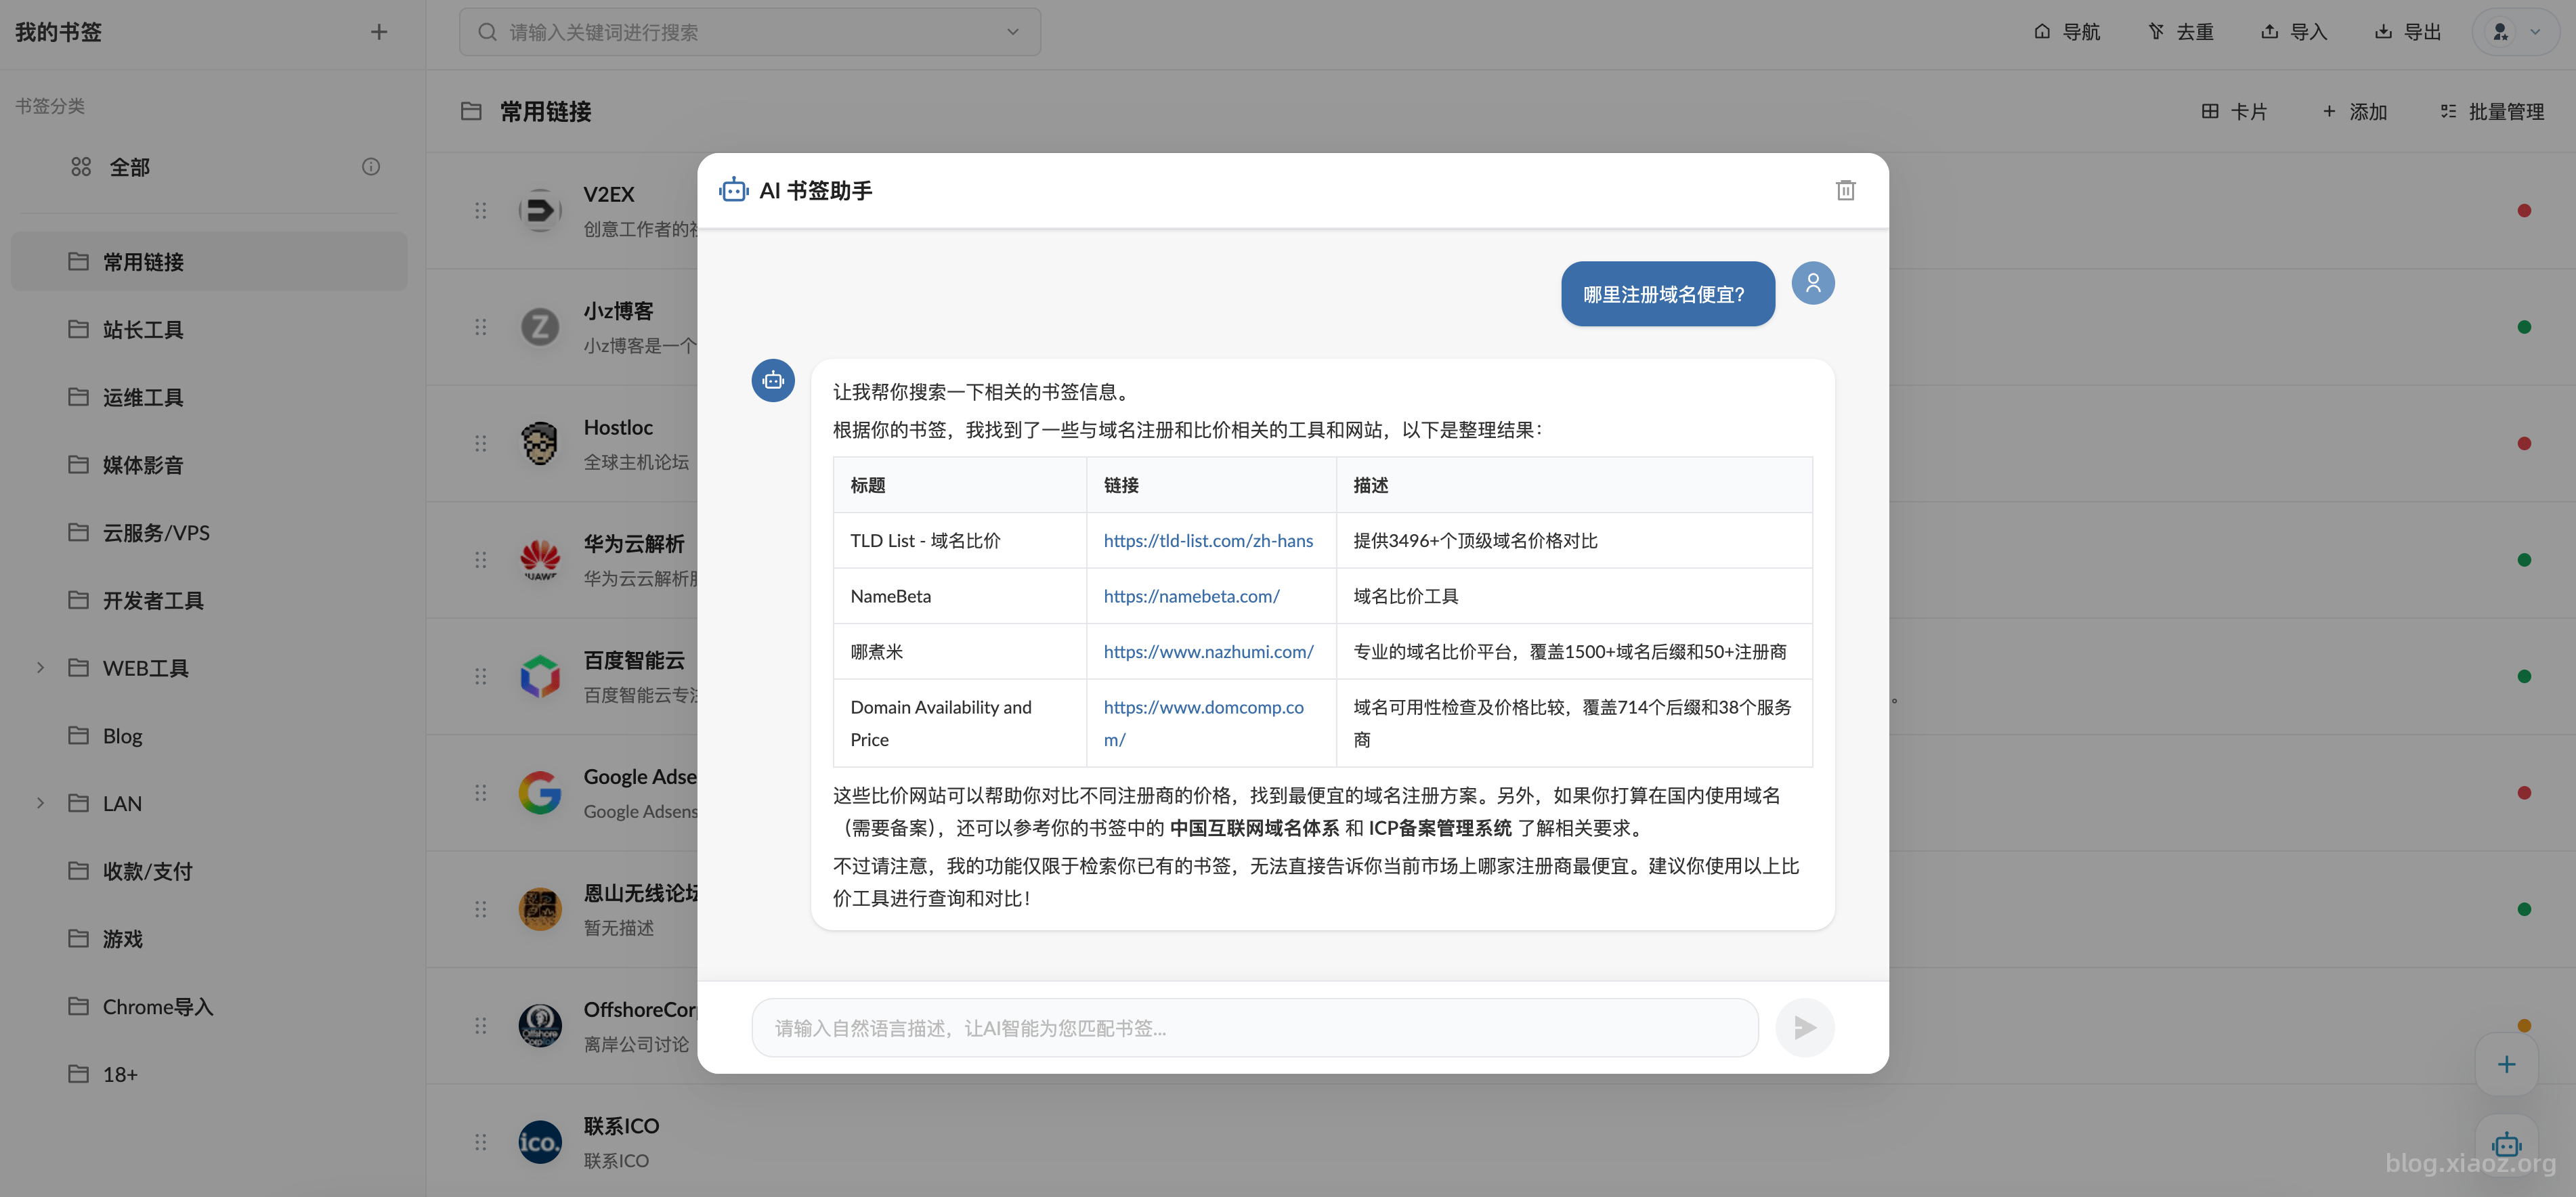The image size is (2576, 1197).
Task: Open the www.domcomp.com link
Action: click(1203, 723)
